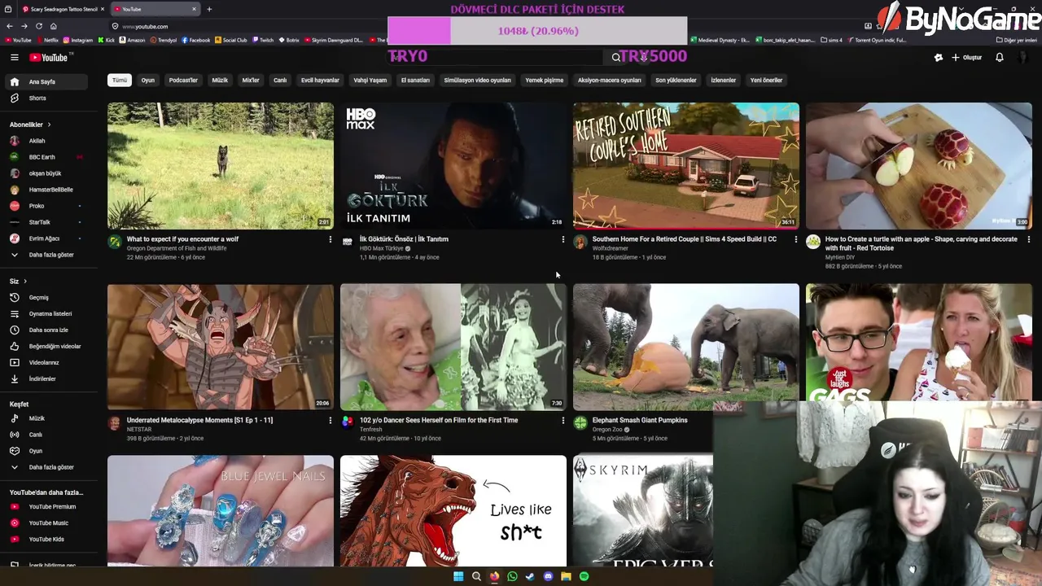Open Blue Jewel Nails video thumbnail
Viewport: 1042px width, 586px height.
pyautogui.click(x=221, y=510)
